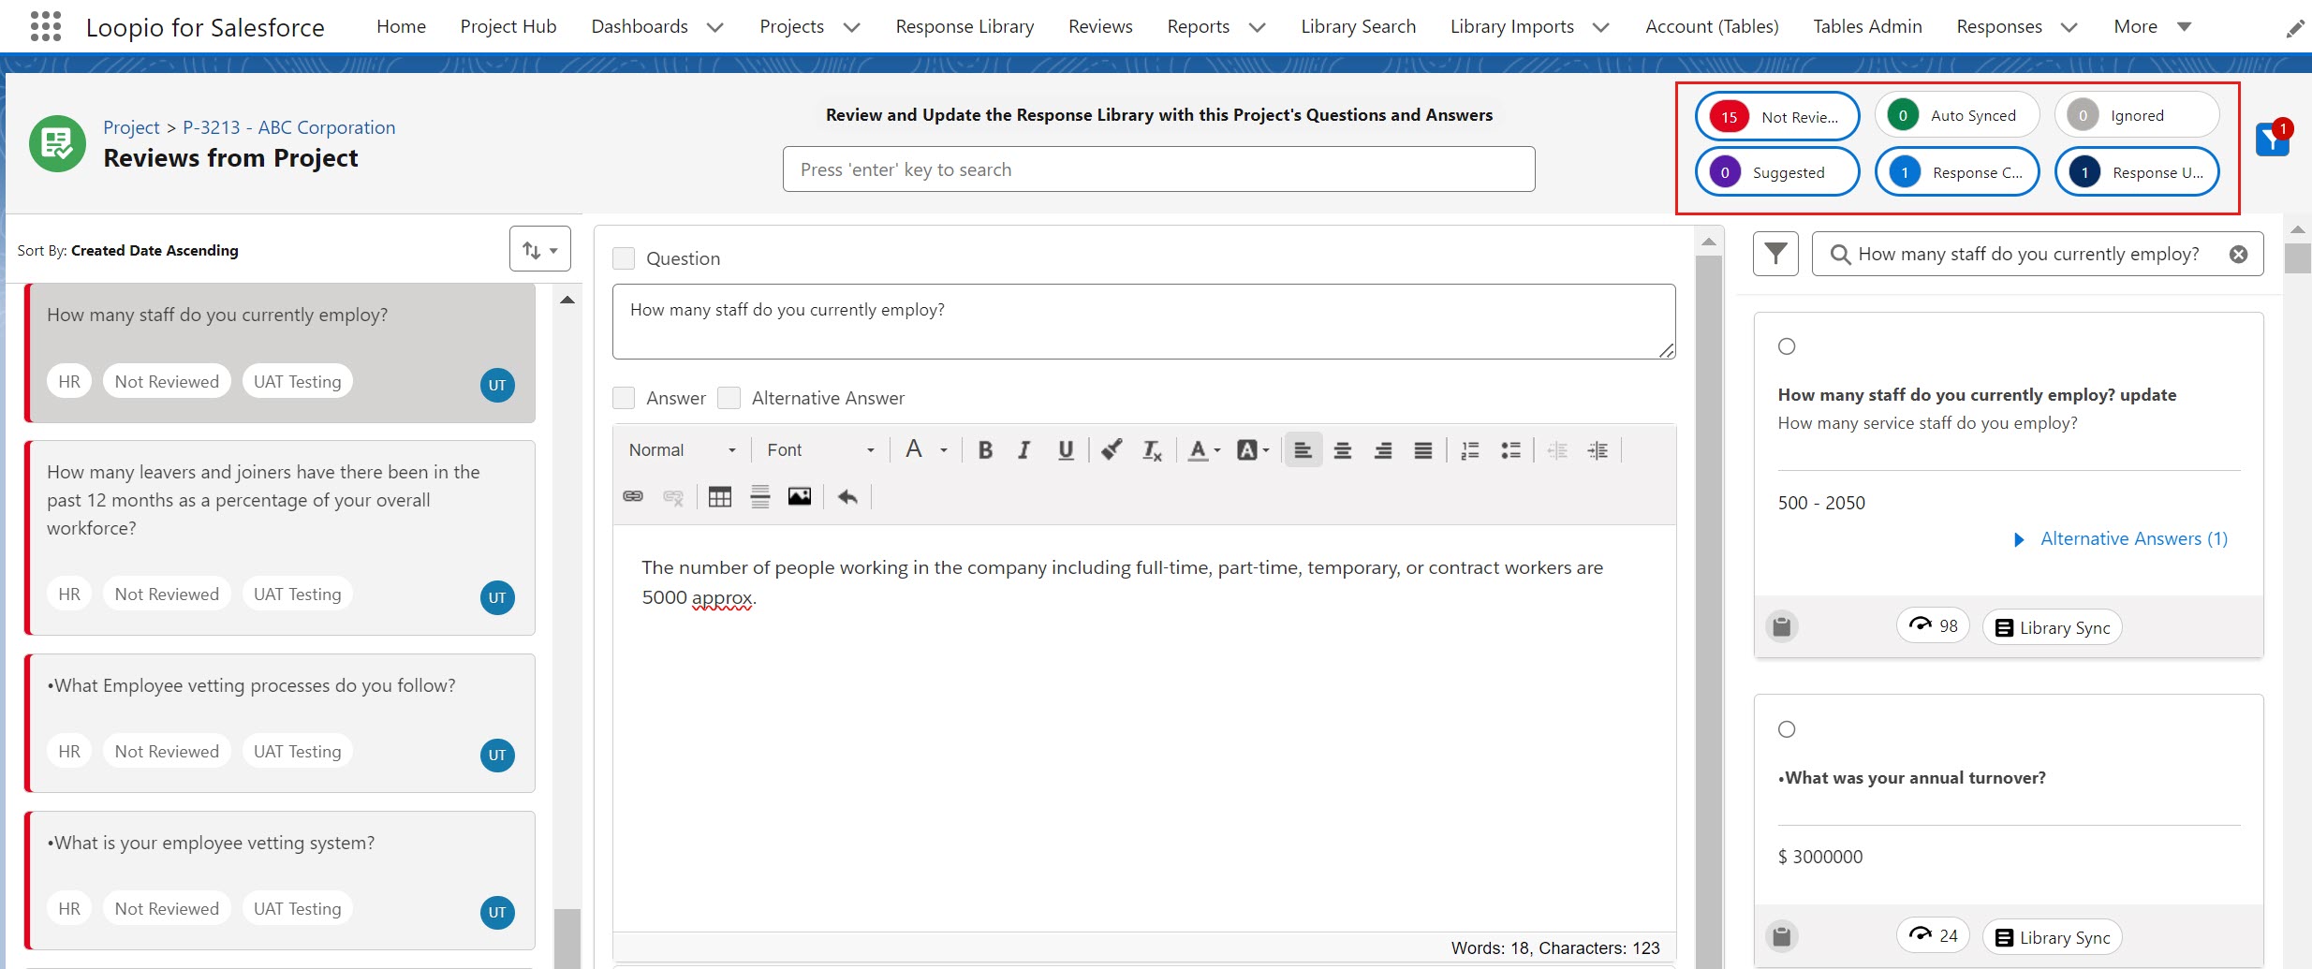
Task: Open the sort order dropdown
Action: (x=540, y=249)
